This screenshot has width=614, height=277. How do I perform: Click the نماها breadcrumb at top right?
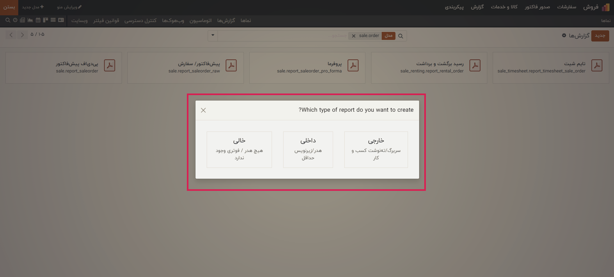click(606, 21)
